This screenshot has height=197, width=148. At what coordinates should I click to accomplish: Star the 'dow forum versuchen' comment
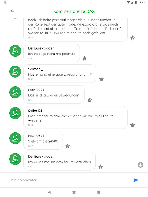pos(101,167)
